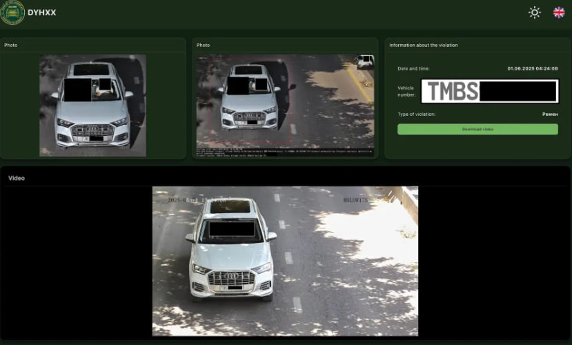
Task: Click the type of violation value
Action: point(549,114)
